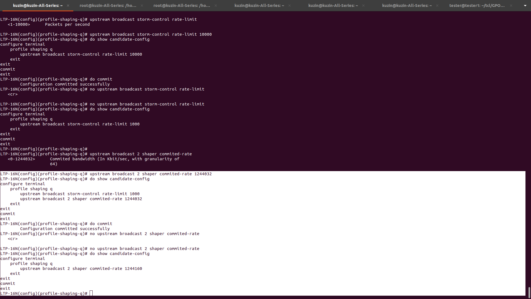Click the '<0-1244032>' help hint text
Image resolution: width=531 pixels, height=299 pixels.
[x=21, y=159]
